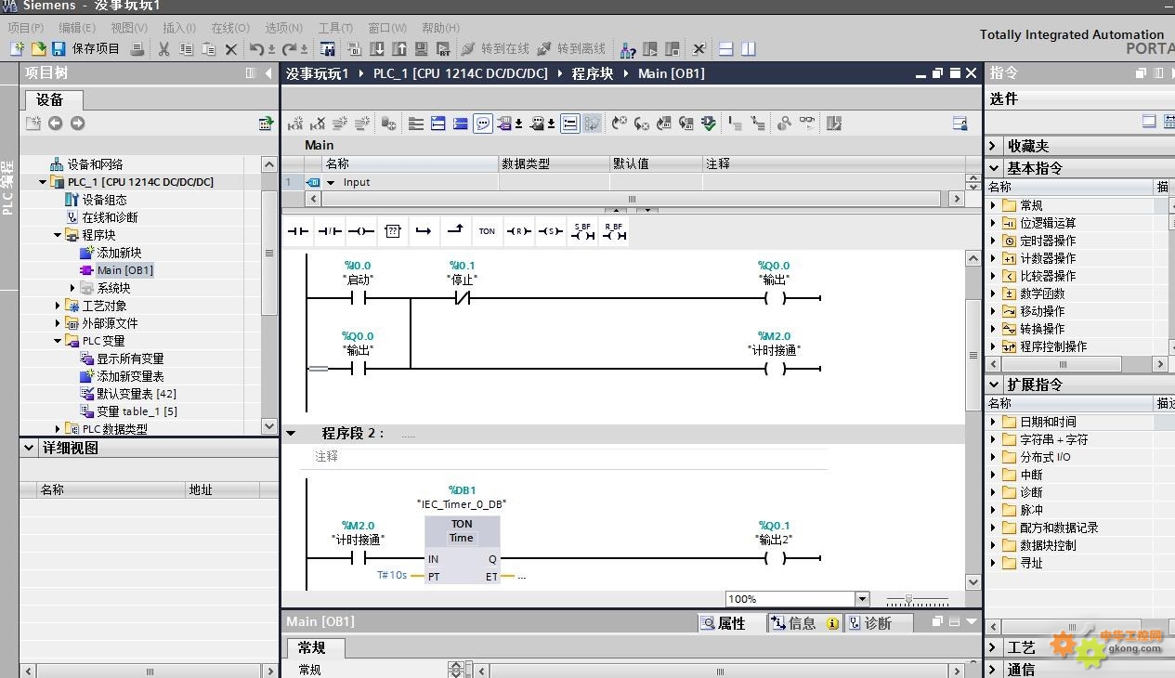This screenshot has width=1175, height=678.
Task: Open the 帮助(H) menu
Action: click(440, 28)
